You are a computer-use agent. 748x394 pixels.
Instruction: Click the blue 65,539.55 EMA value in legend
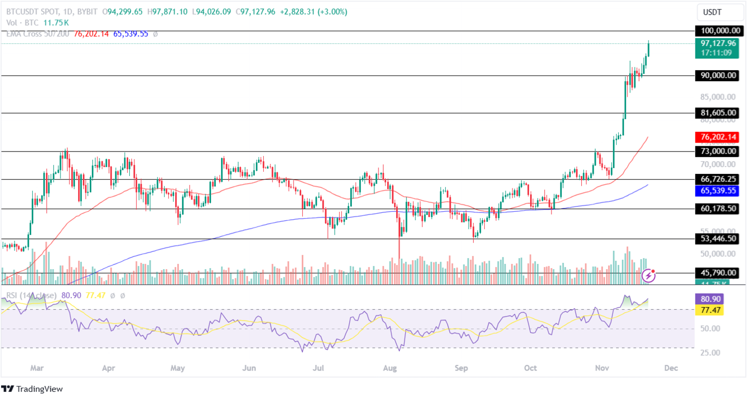coord(131,34)
